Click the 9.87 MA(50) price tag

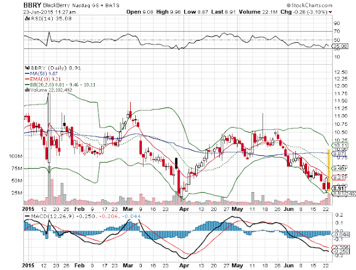point(339,154)
